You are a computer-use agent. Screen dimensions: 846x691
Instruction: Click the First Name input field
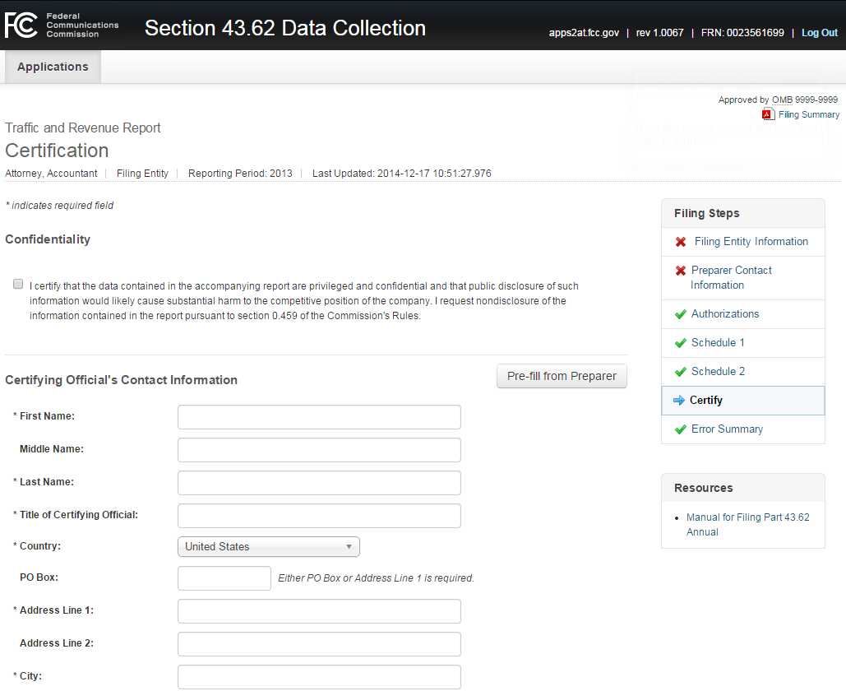pos(319,417)
